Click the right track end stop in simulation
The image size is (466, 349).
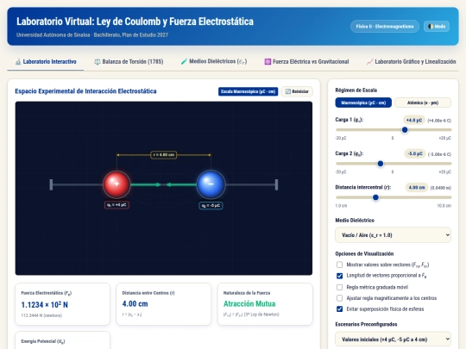point(276,184)
